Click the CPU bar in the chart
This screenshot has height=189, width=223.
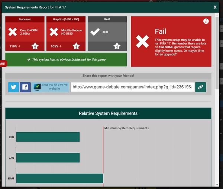tap(48, 137)
